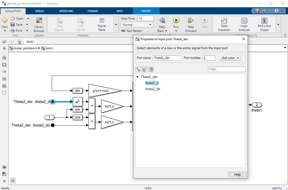Open the APPS ribbon tab
This screenshot has width=288, height=190.
[x=120, y=11]
